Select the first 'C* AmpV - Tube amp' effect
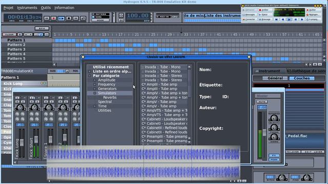Viewport: 328px width, 184px height. tap(164, 102)
